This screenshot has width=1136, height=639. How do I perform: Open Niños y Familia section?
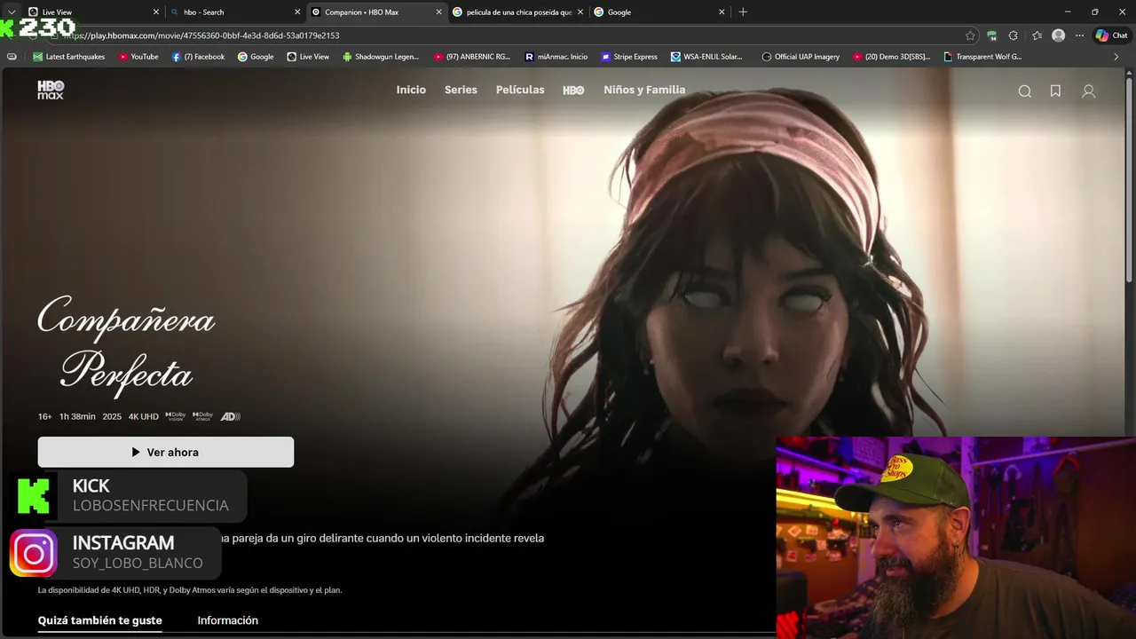(644, 90)
